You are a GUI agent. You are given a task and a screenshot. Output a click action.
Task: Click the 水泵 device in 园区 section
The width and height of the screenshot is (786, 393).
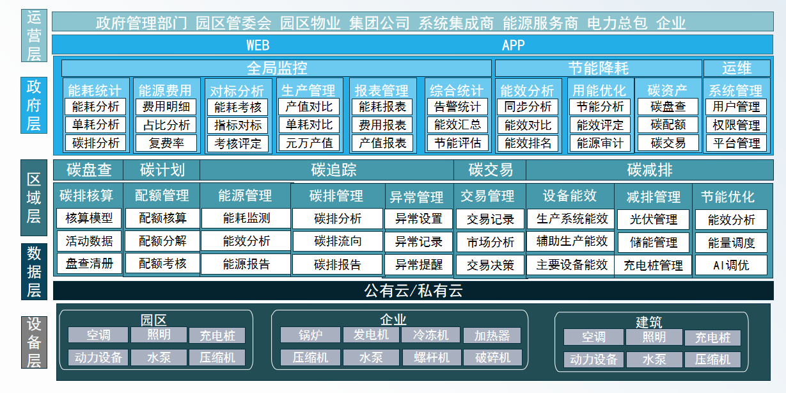[x=159, y=357]
